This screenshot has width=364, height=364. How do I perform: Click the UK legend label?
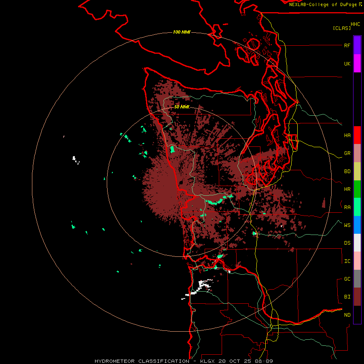click(x=347, y=63)
